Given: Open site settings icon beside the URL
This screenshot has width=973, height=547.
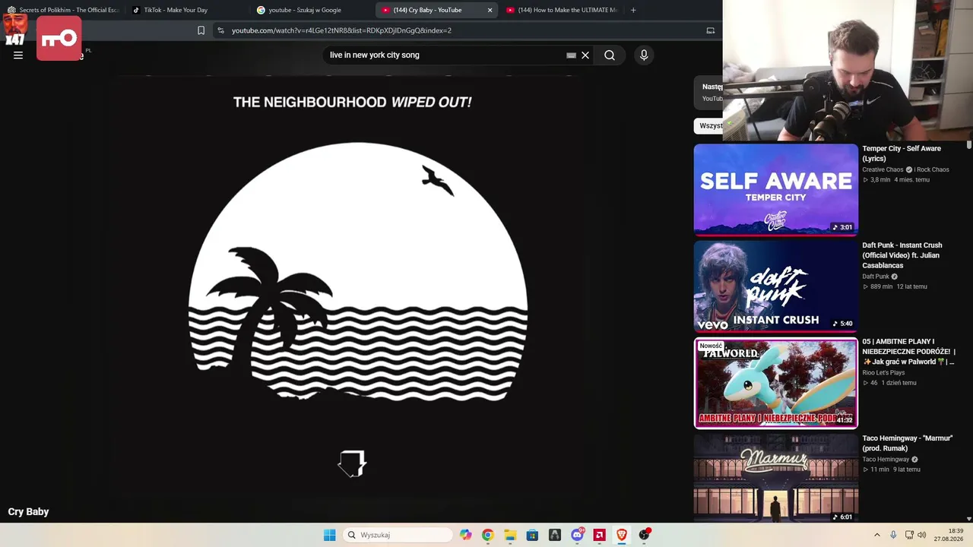Looking at the screenshot, I should point(220,30).
